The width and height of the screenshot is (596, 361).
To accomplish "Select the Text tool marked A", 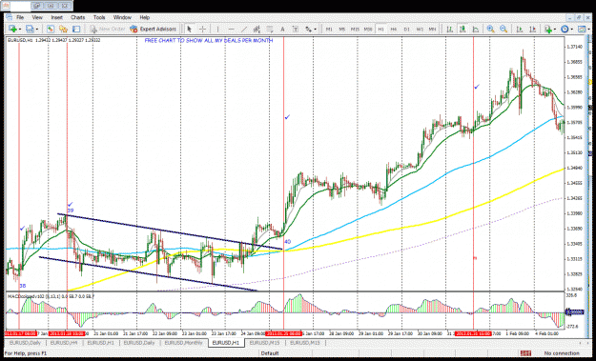I will point(282,30).
